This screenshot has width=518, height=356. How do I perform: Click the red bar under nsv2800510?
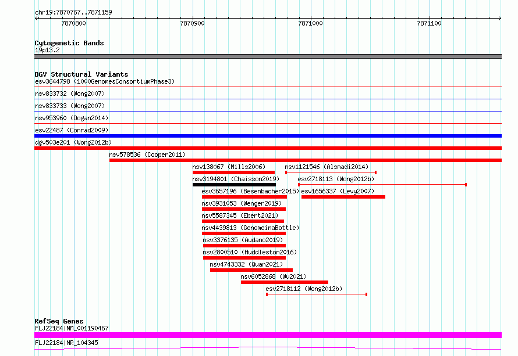(244, 258)
